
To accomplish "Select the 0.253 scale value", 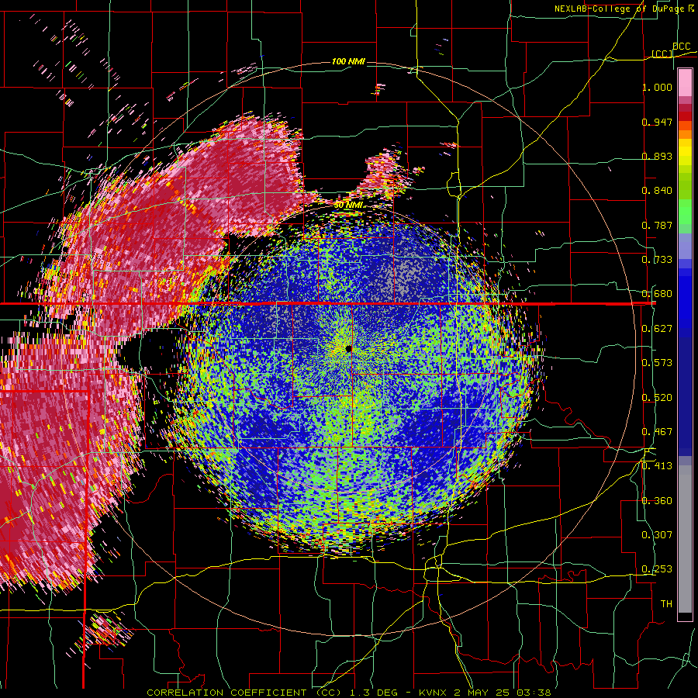I will tap(657, 569).
